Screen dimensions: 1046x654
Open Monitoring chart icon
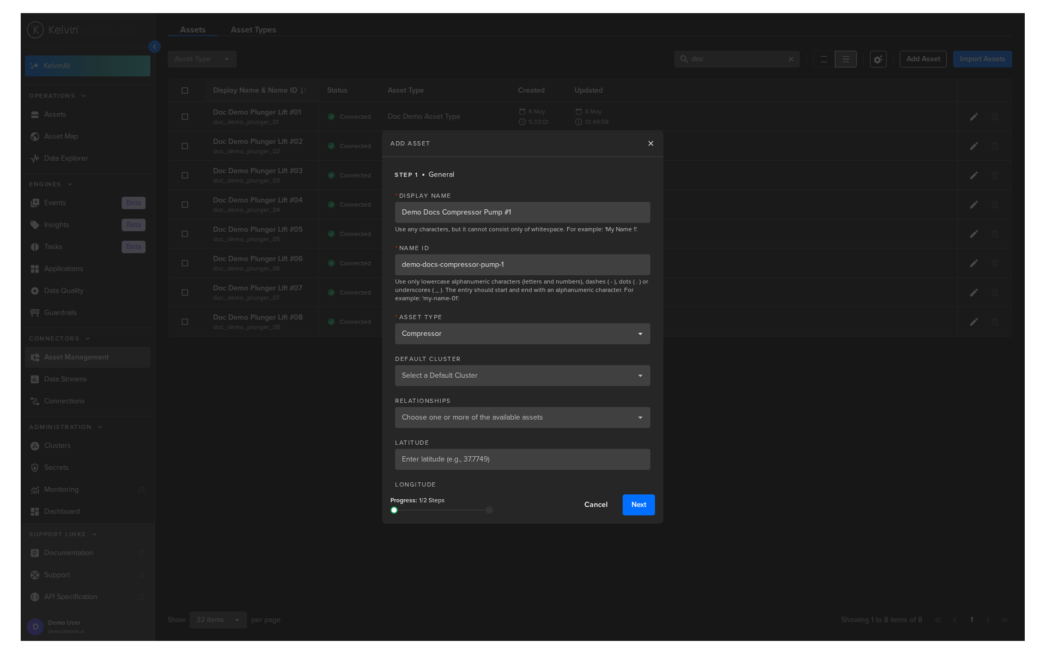click(35, 490)
